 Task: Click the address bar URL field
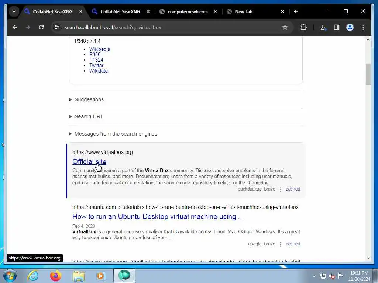tap(169, 27)
